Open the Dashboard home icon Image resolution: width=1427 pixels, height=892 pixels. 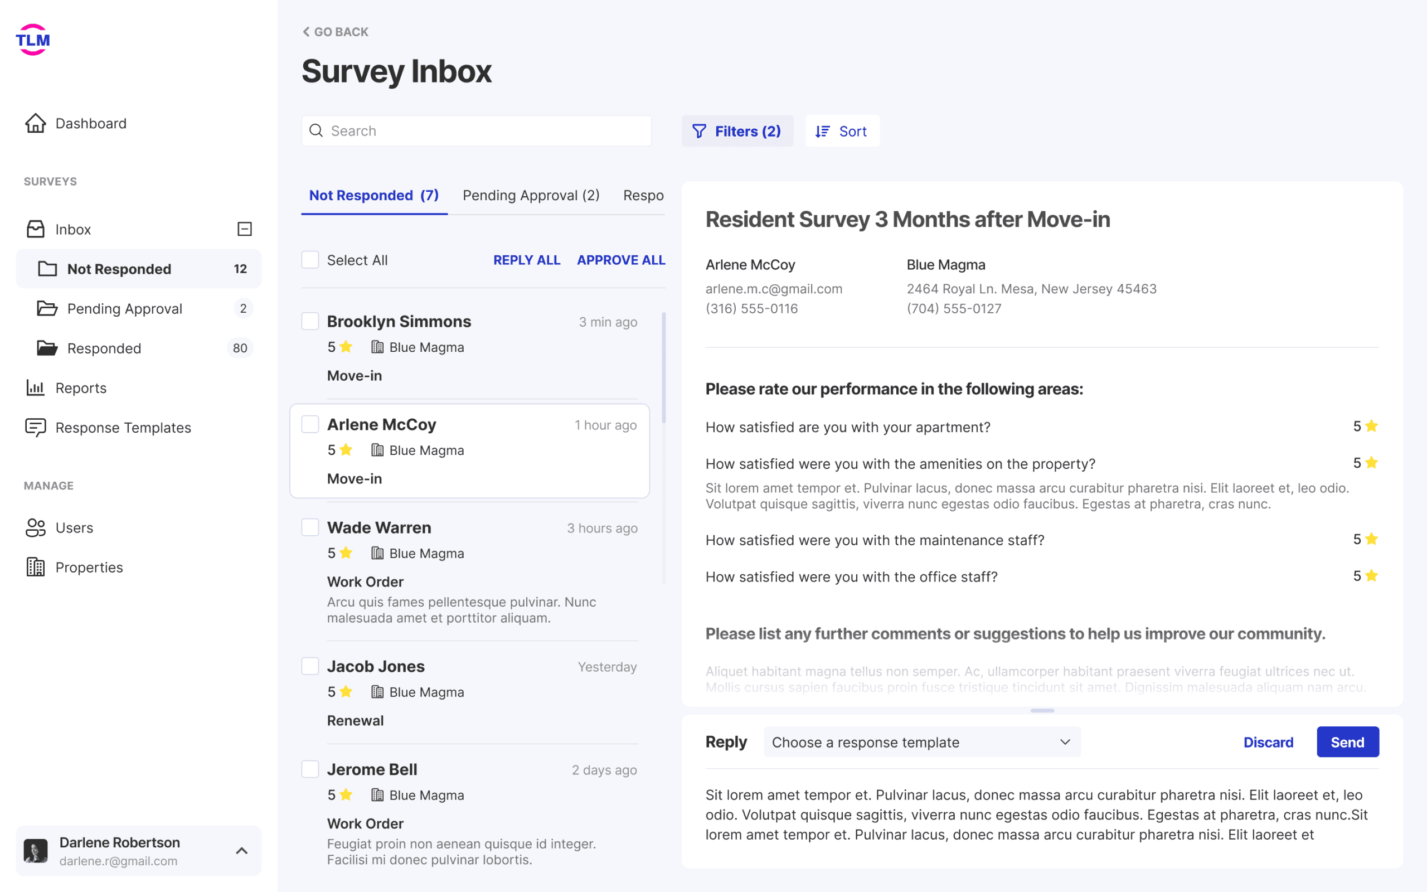35,123
